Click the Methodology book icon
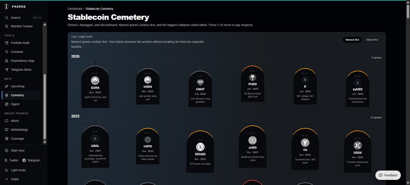410x185 pixels. click(7, 130)
